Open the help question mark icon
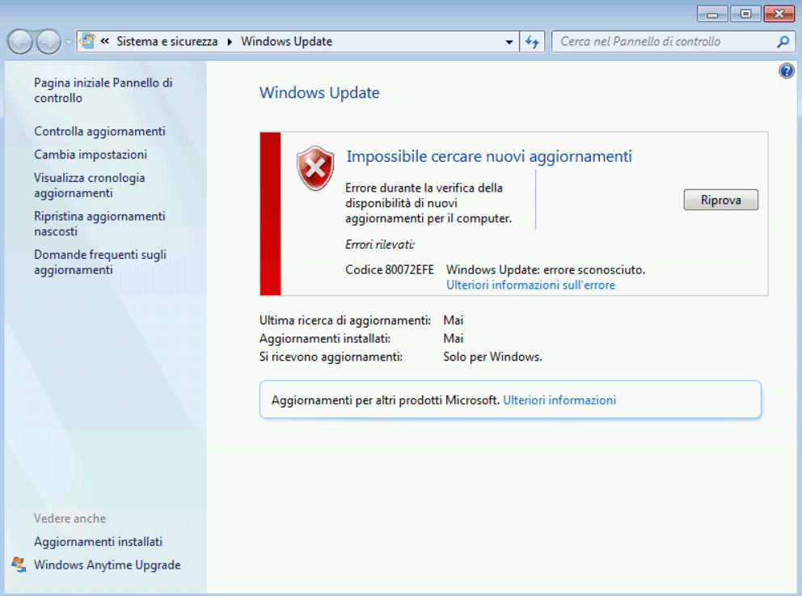The image size is (802, 596). (787, 70)
